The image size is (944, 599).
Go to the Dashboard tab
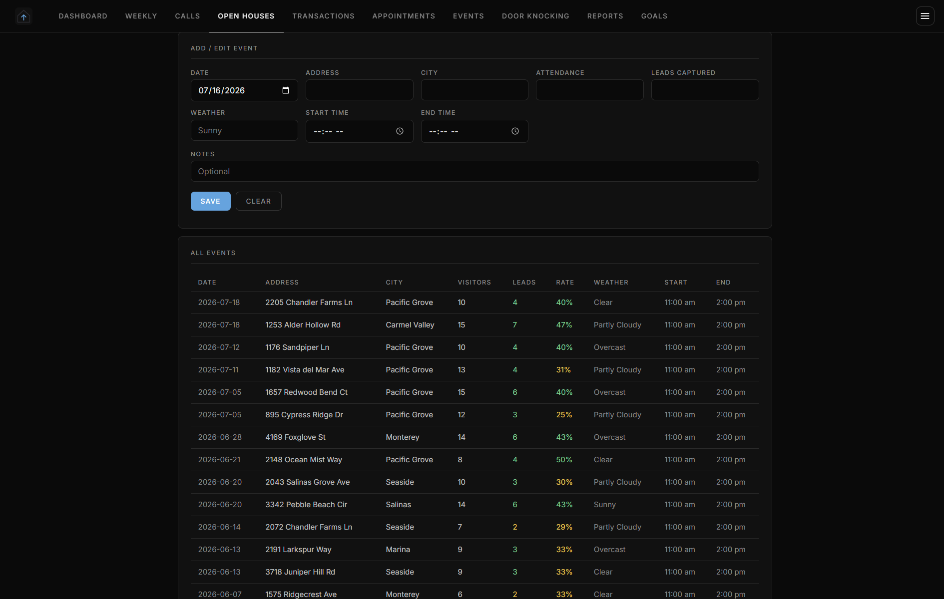83,16
